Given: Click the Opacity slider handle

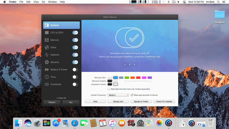Looking at the screenshot, I should click(151, 81).
